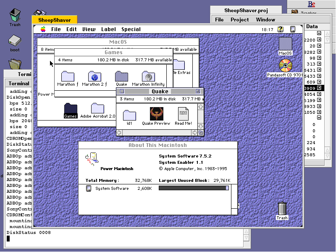Select the MacOS hard disk icon
The height and width of the screenshot is (252, 336).
click(285, 44)
